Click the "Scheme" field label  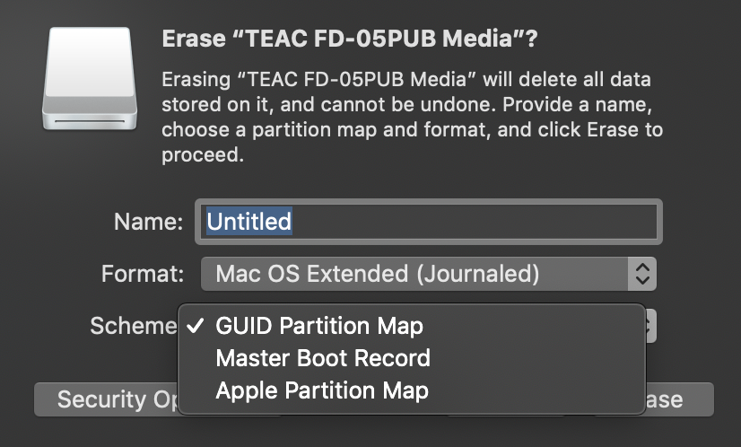(134, 326)
